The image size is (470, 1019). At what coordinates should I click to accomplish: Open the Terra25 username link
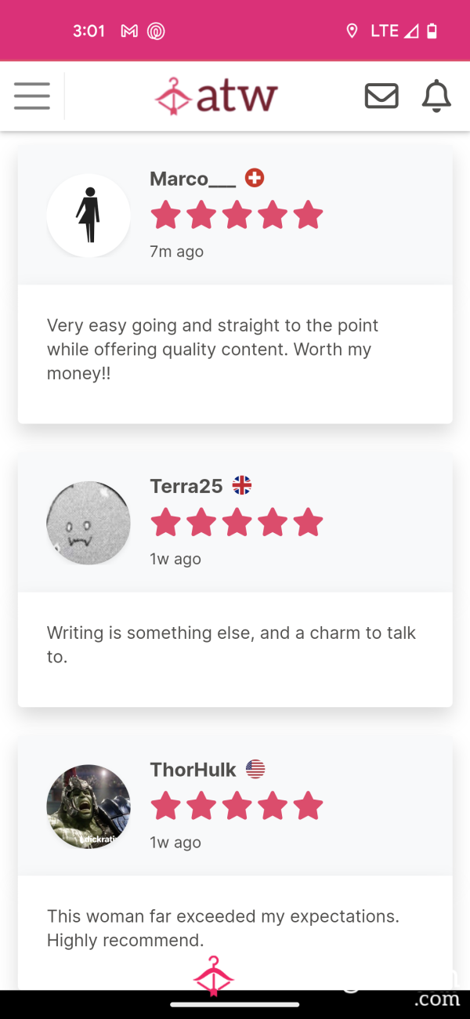coord(186,486)
